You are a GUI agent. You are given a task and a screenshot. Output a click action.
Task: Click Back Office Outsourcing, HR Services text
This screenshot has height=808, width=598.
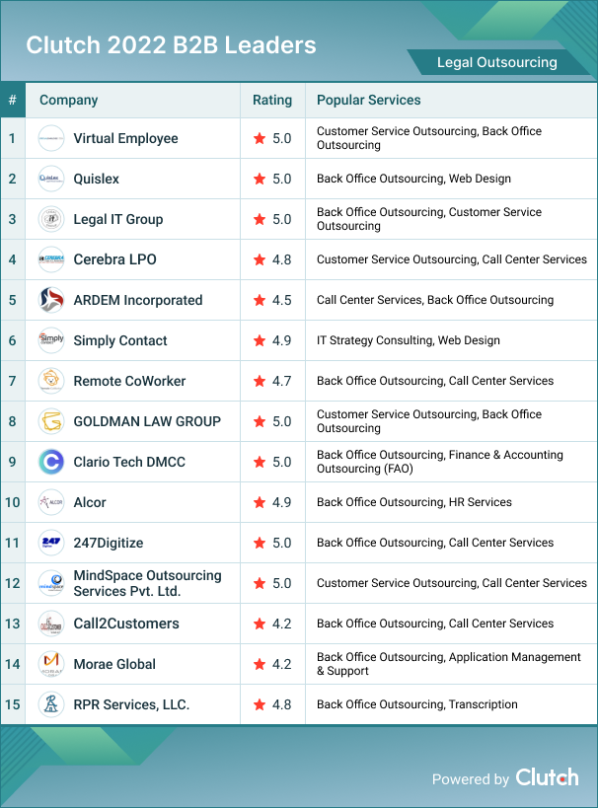point(414,502)
